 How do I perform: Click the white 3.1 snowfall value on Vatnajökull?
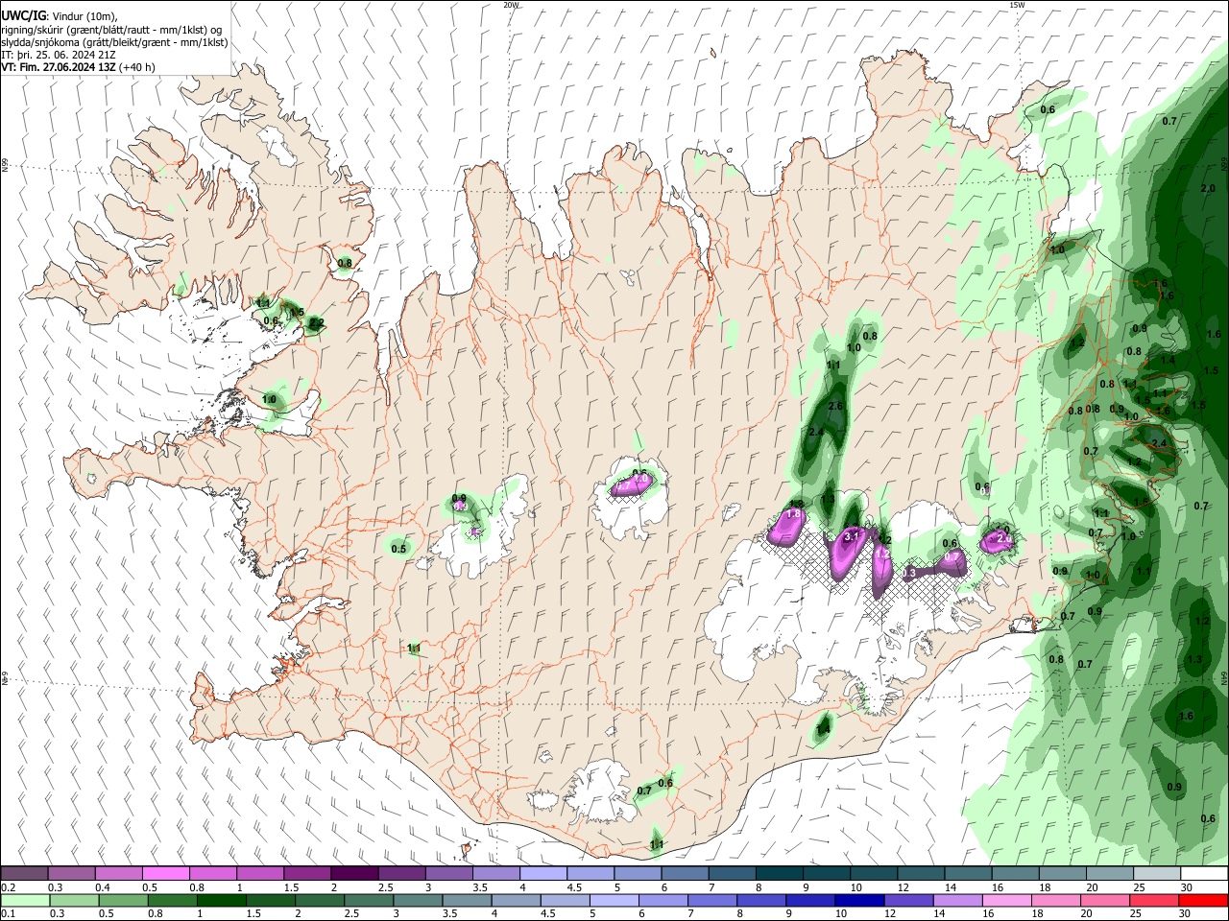[x=850, y=537]
